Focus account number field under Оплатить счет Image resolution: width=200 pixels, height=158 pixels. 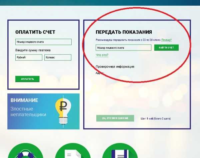tap(43, 42)
